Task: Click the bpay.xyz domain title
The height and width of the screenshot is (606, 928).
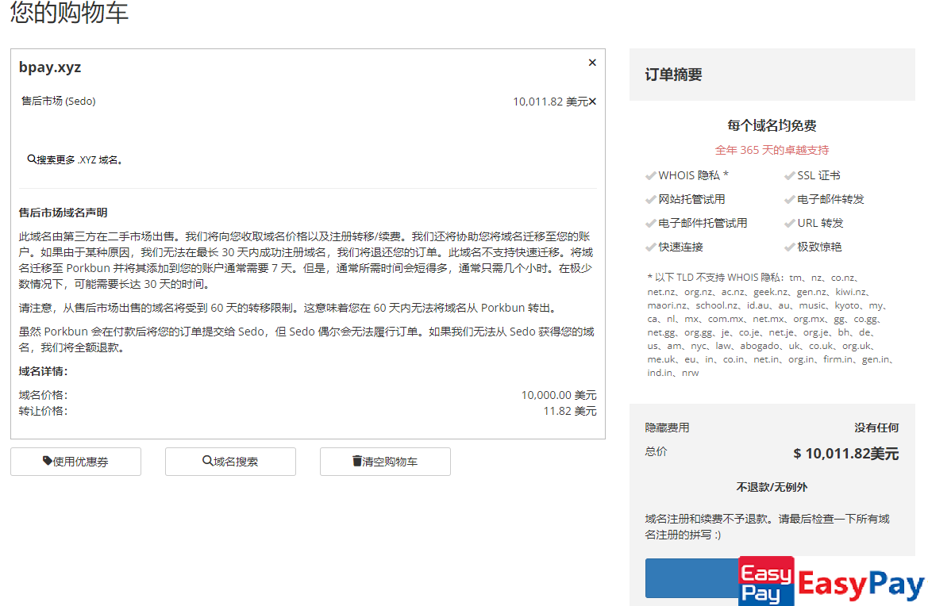Action: point(50,67)
